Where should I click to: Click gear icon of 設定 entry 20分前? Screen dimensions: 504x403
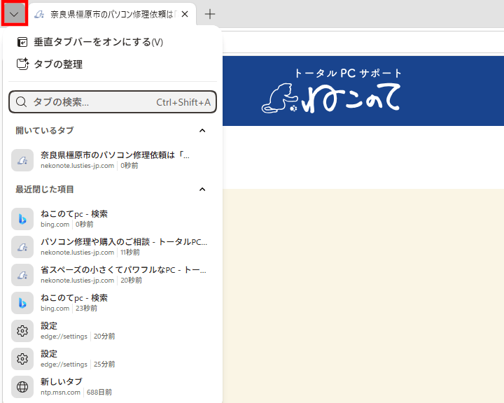click(22, 331)
